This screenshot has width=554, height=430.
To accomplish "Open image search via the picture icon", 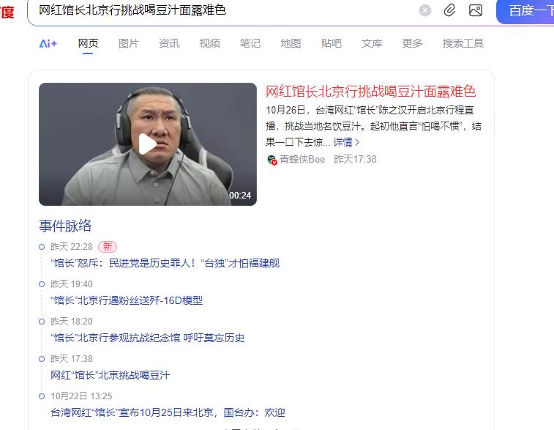I will point(476,10).
